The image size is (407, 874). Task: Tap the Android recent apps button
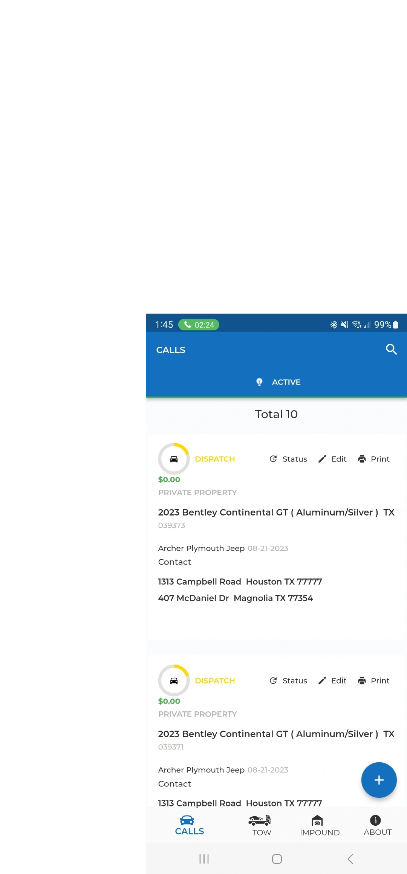pos(204,859)
